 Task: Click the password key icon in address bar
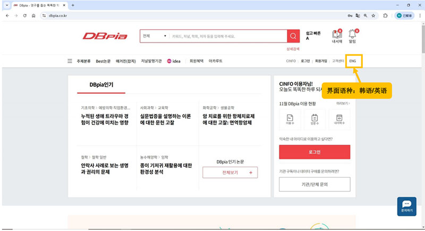350,16
